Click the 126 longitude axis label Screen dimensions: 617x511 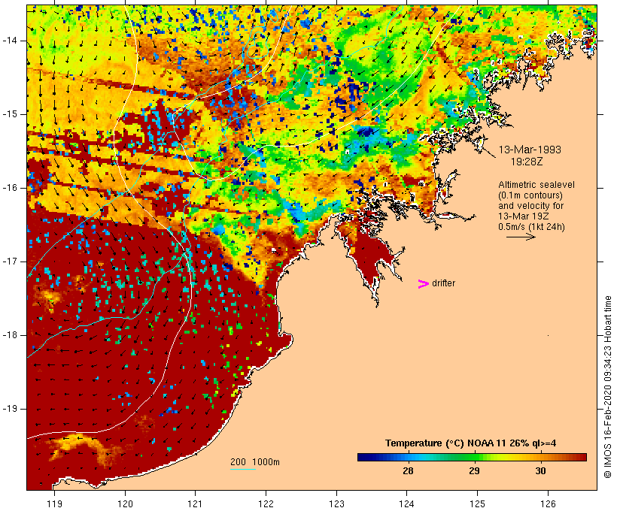548,503
